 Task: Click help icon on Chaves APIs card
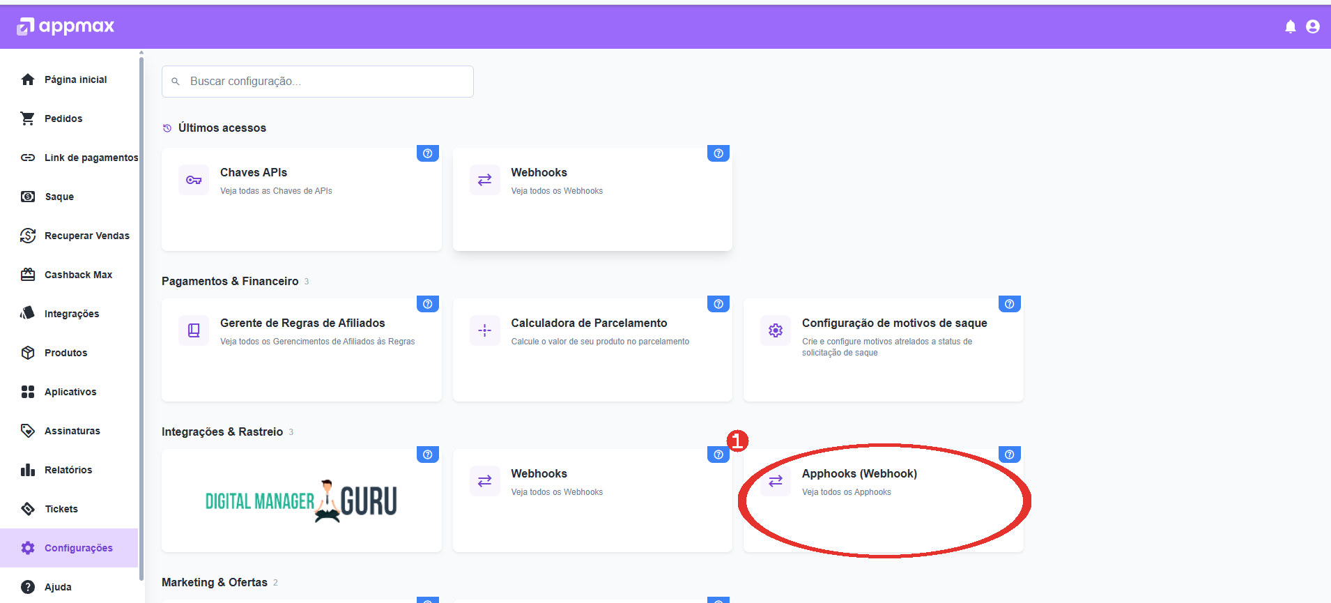428,153
